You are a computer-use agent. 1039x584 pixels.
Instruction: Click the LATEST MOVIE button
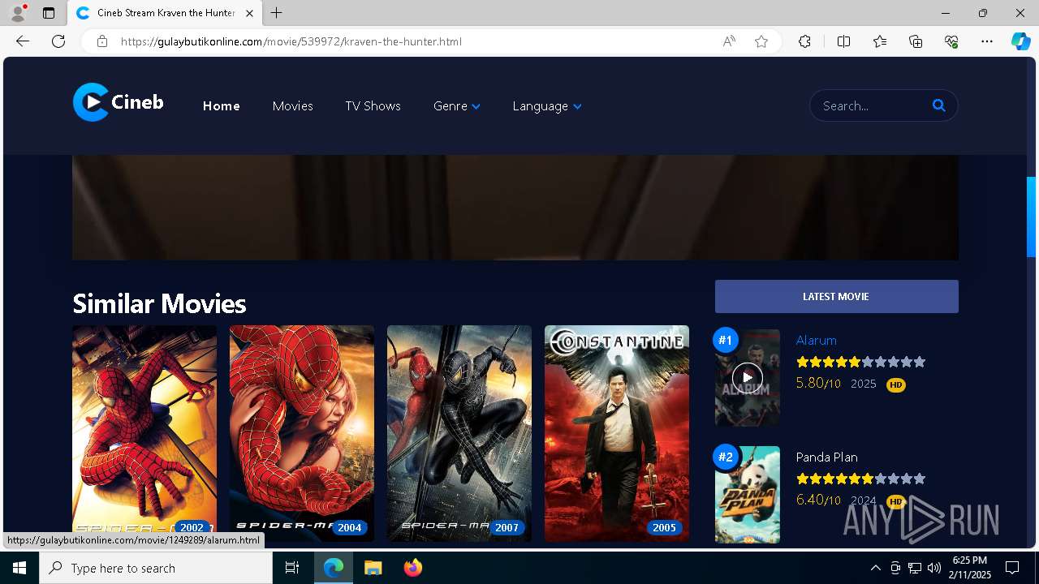tap(836, 296)
